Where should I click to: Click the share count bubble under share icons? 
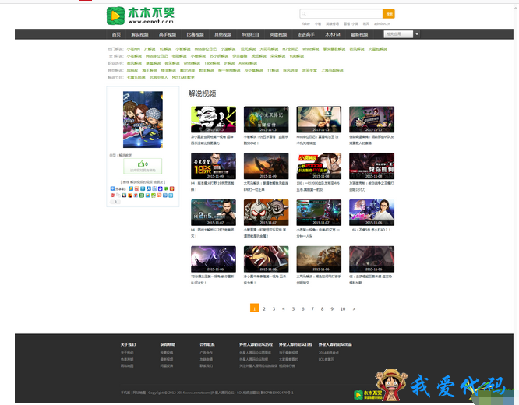click(x=115, y=202)
